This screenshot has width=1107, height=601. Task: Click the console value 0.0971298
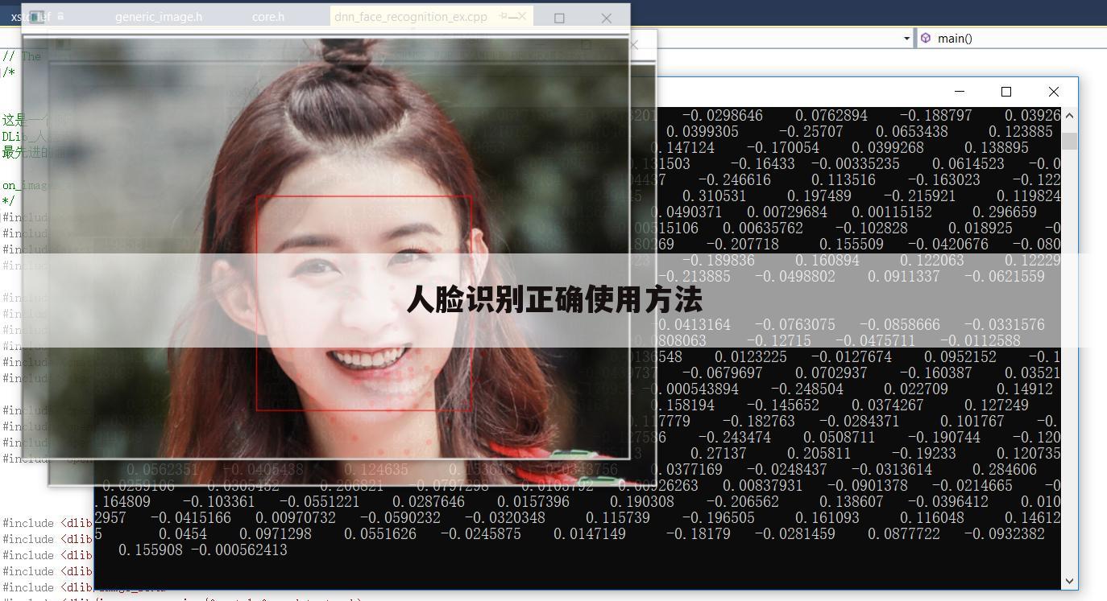click(x=275, y=534)
